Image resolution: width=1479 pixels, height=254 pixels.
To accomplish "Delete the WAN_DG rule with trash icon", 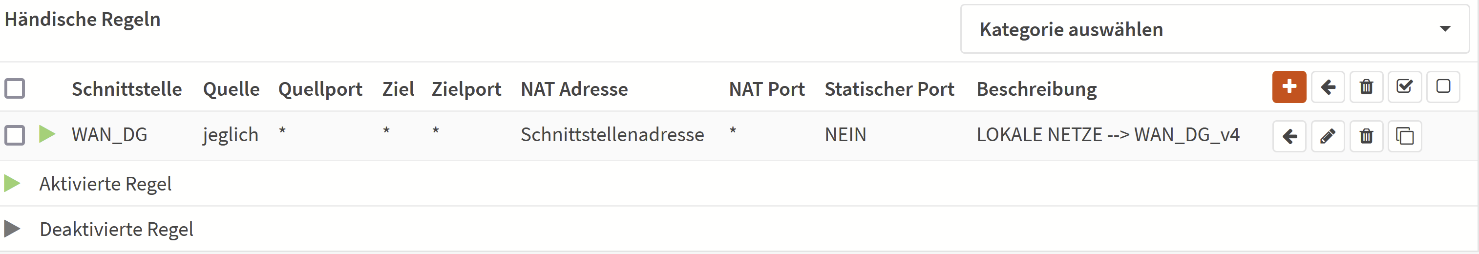I will (x=1366, y=136).
